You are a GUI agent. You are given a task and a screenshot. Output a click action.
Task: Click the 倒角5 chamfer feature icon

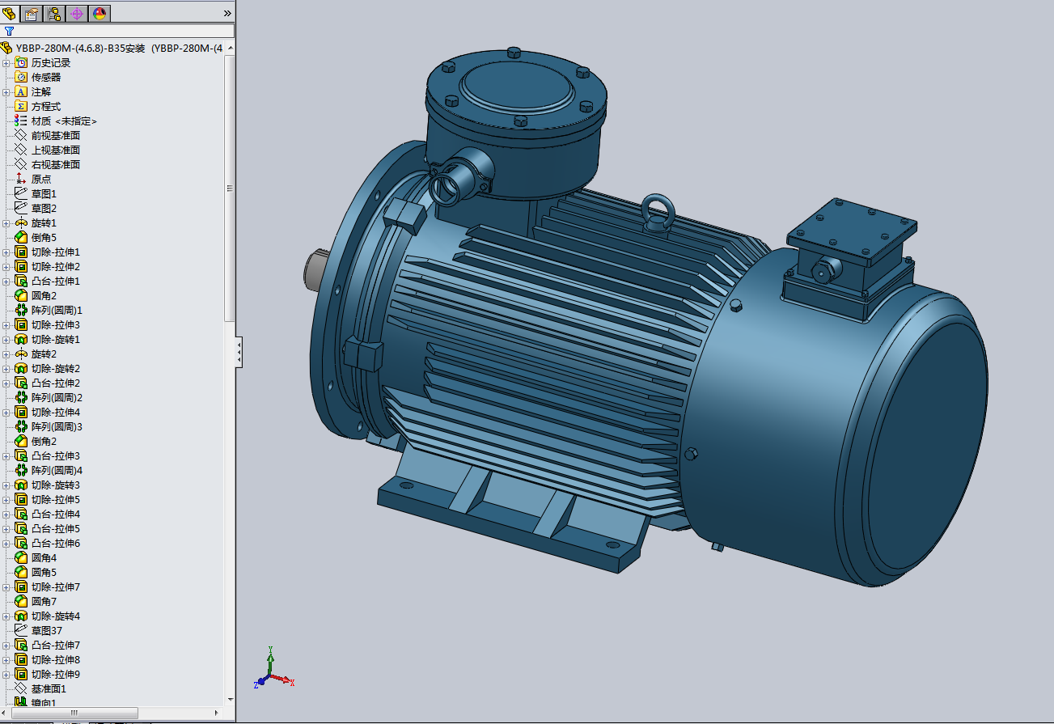tap(22, 237)
